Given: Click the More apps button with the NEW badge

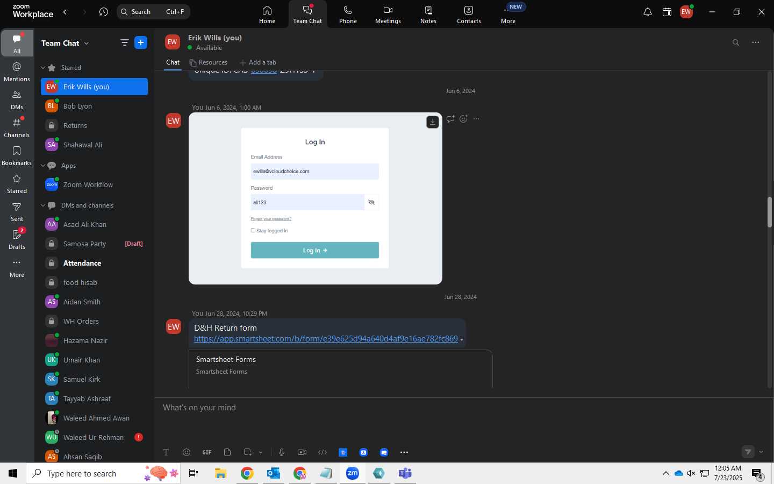Looking at the screenshot, I should click(508, 15).
